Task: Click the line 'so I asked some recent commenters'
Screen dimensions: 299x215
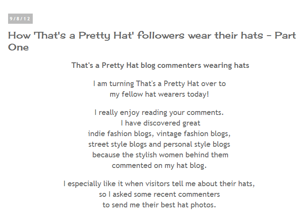Action: coord(159,195)
